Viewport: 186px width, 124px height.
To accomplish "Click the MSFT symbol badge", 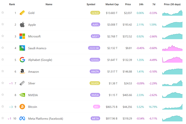I will tap(95, 36).
